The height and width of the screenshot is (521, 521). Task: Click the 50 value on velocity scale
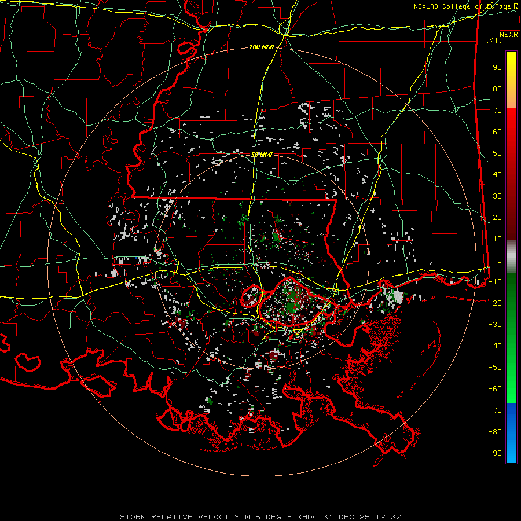(x=497, y=153)
